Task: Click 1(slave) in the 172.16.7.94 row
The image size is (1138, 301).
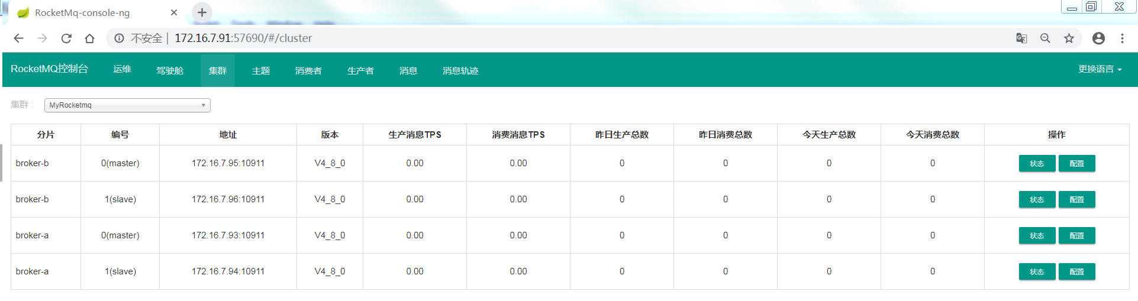Action: [x=120, y=271]
